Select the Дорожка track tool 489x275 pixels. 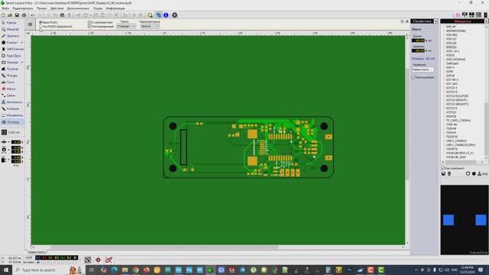pyautogui.click(x=12, y=36)
